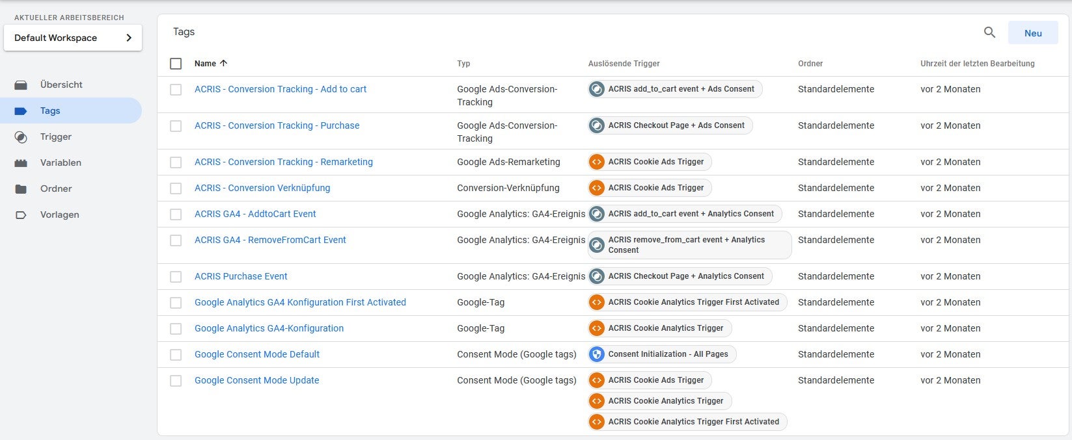Open the Default Workspace selector
Image resolution: width=1072 pixels, height=440 pixels.
(x=73, y=38)
